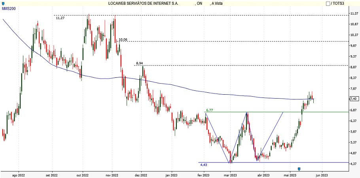Viewport: 360px width, 178px height.
Task: Select the MMS200 moving average label
Action: pyautogui.click(x=9, y=9)
